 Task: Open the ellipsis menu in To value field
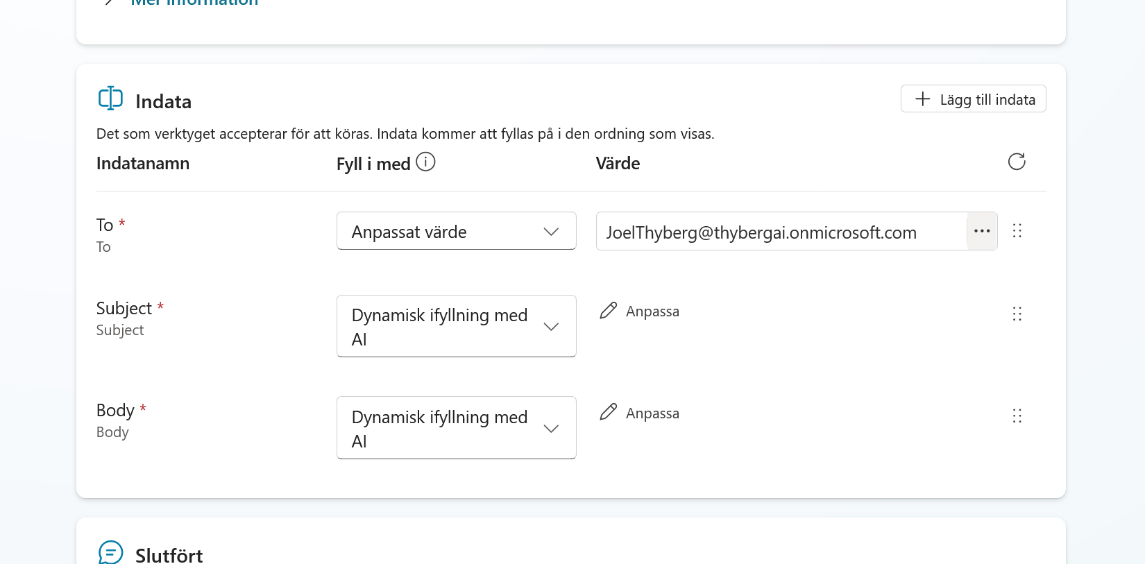pyautogui.click(x=982, y=231)
